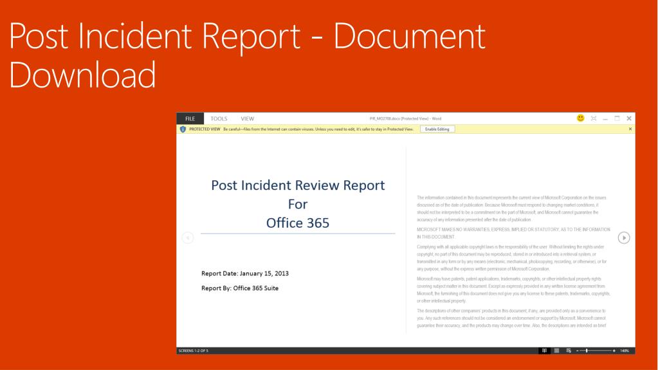This screenshot has width=658, height=370.
Task: Open the TOOLS menu
Action: [219, 119]
